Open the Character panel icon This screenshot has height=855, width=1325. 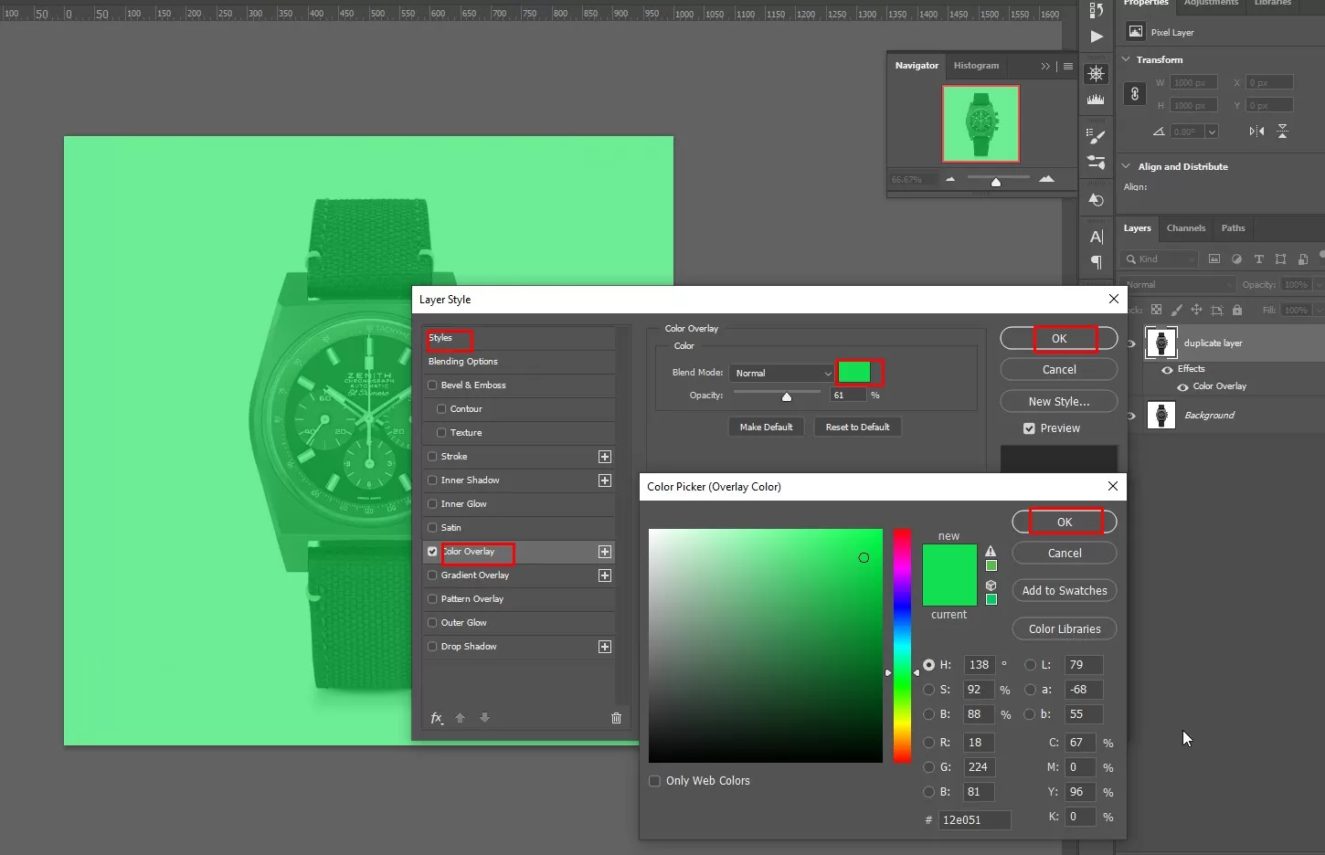click(1097, 237)
